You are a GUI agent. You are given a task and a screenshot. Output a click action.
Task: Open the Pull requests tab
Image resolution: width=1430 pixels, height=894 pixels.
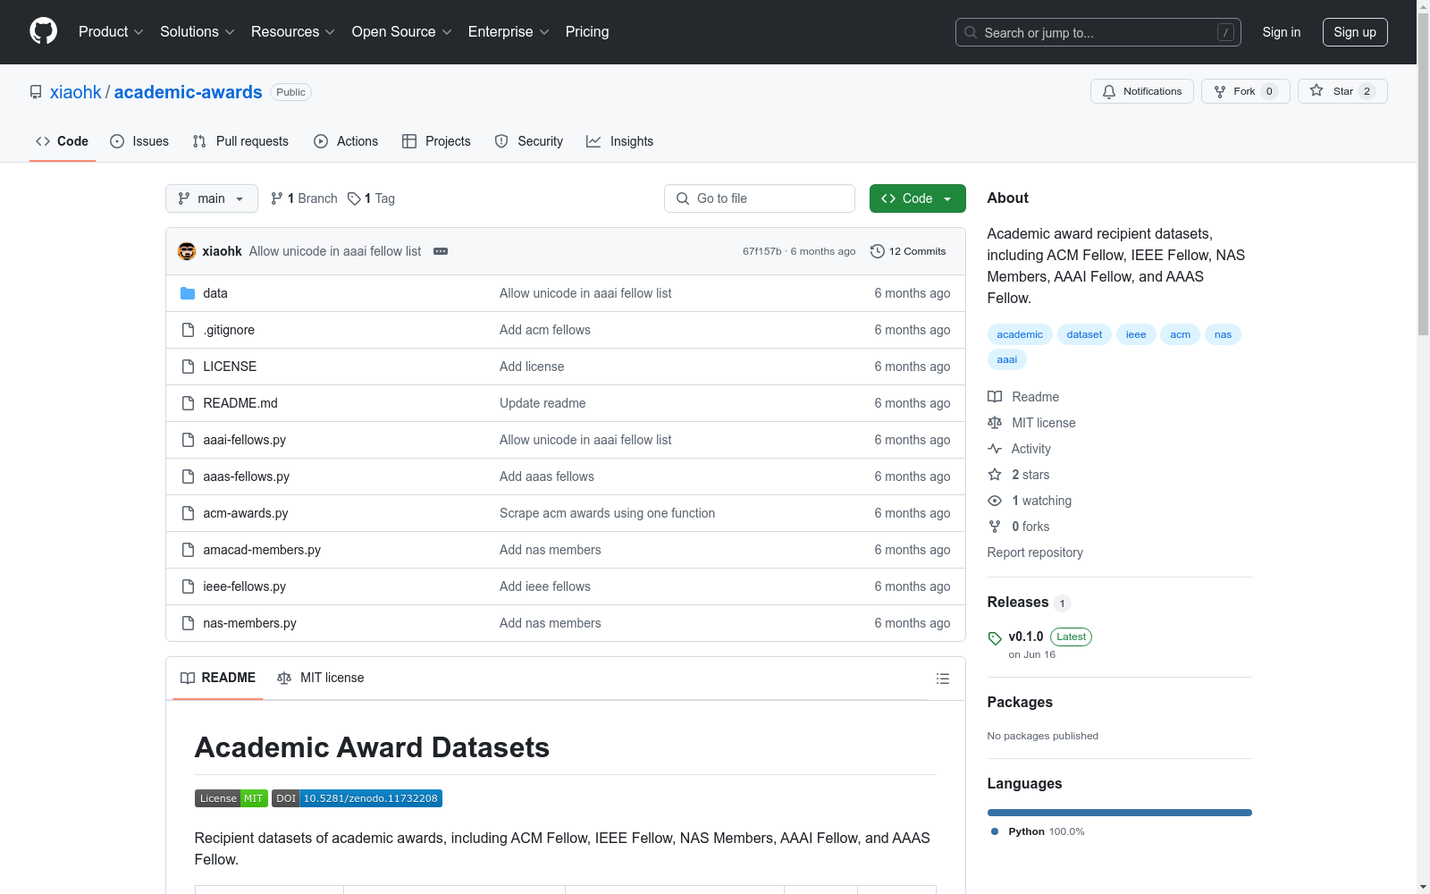coord(240,141)
